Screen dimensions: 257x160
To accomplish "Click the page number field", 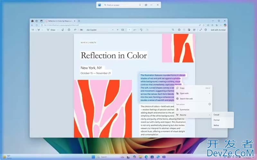I will 129,30.
